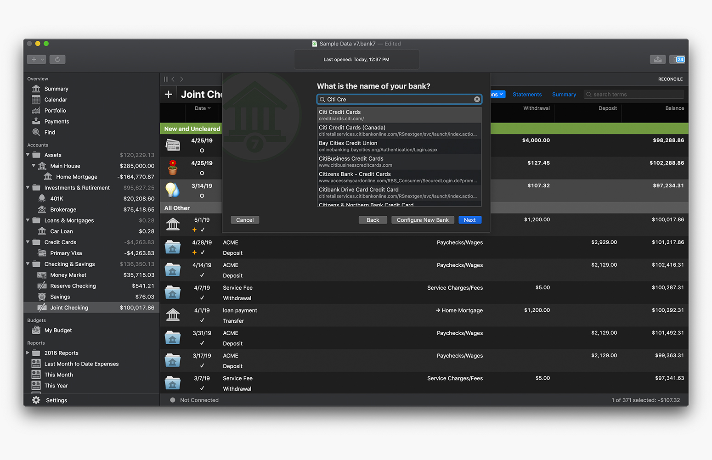Choose CitiBusiness Credit Cards result
The image size is (712, 460).
pyautogui.click(x=399, y=162)
